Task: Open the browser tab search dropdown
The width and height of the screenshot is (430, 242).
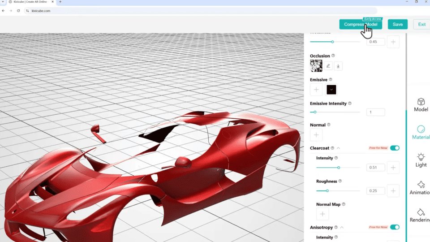Action: [x=3, y=2]
